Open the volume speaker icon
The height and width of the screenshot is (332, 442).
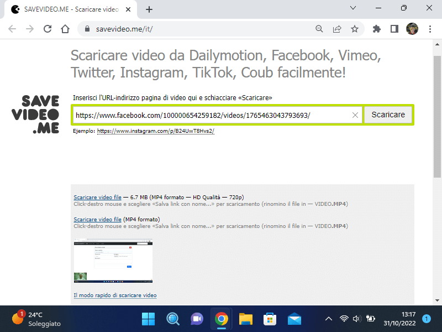[356, 319]
